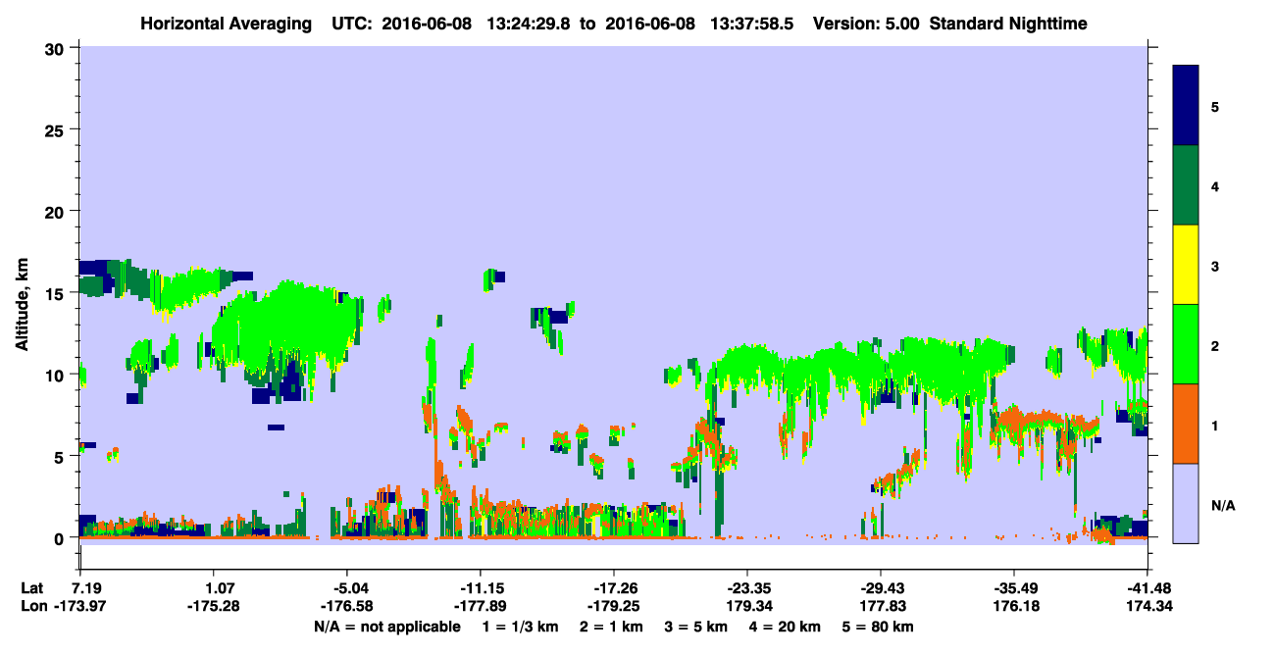Image resolution: width=1275 pixels, height=654 pixels.
Task: Click colorbar label 5
Action: [1215, 106]
